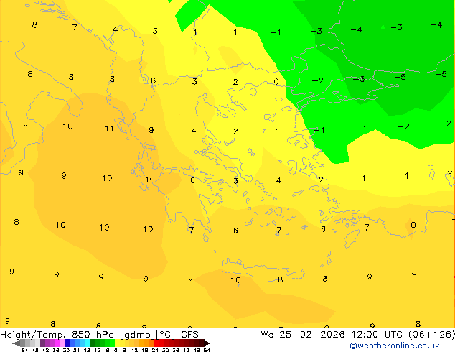Pick the cyan swatch in temperature legend
455x352 pixels.
[x=87, y=343]
